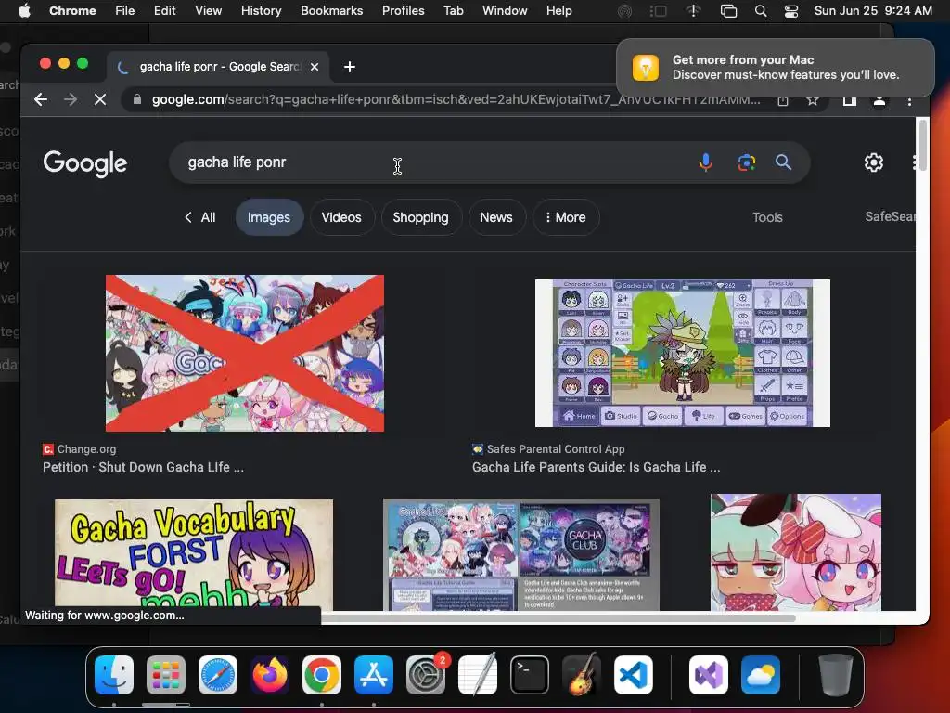The width and height of the screenshot is (950, 713).
Task: Click the blue magnifier search button
Action: tap(783, 162)
